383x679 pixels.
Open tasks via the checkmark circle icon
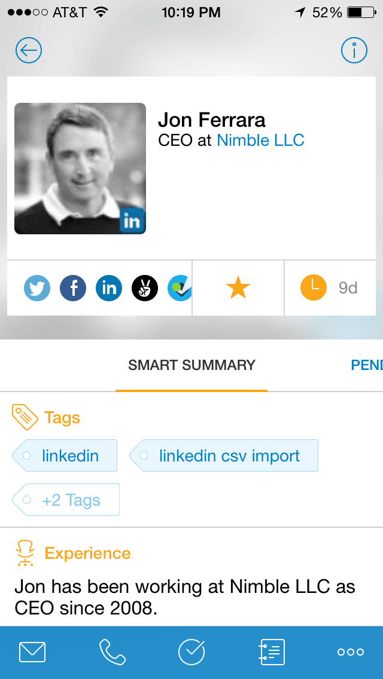tap(191, 652)
